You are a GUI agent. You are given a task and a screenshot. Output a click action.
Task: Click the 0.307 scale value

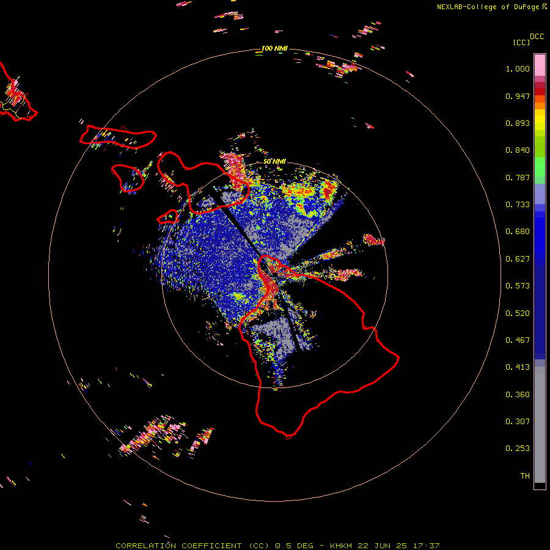(518, 422)
